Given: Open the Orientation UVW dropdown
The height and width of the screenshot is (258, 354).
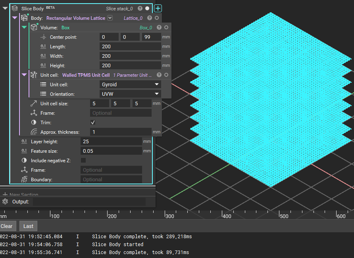Looking at the screenshot, I should point(130,94).
